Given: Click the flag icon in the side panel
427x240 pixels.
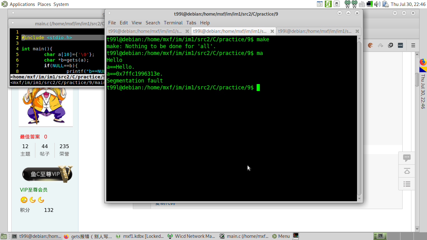Looking at the screenshot, I should (x=423, y=69).
